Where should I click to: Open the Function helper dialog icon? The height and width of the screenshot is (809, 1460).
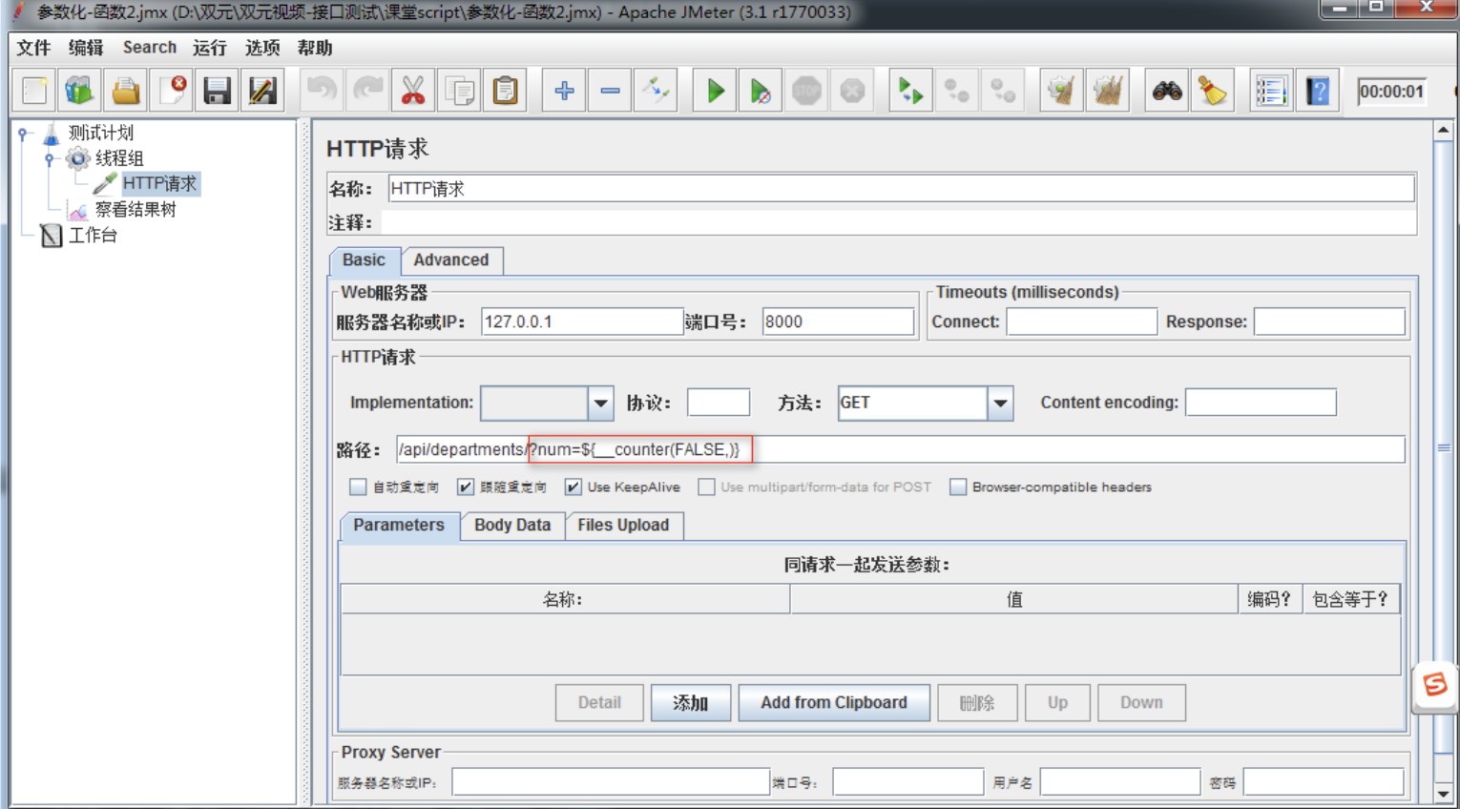(1271, 91)
